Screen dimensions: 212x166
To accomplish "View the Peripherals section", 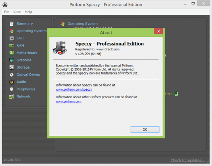I will (x=26, y=89).
